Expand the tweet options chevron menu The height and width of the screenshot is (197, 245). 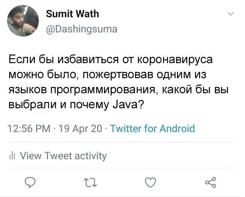231,15
